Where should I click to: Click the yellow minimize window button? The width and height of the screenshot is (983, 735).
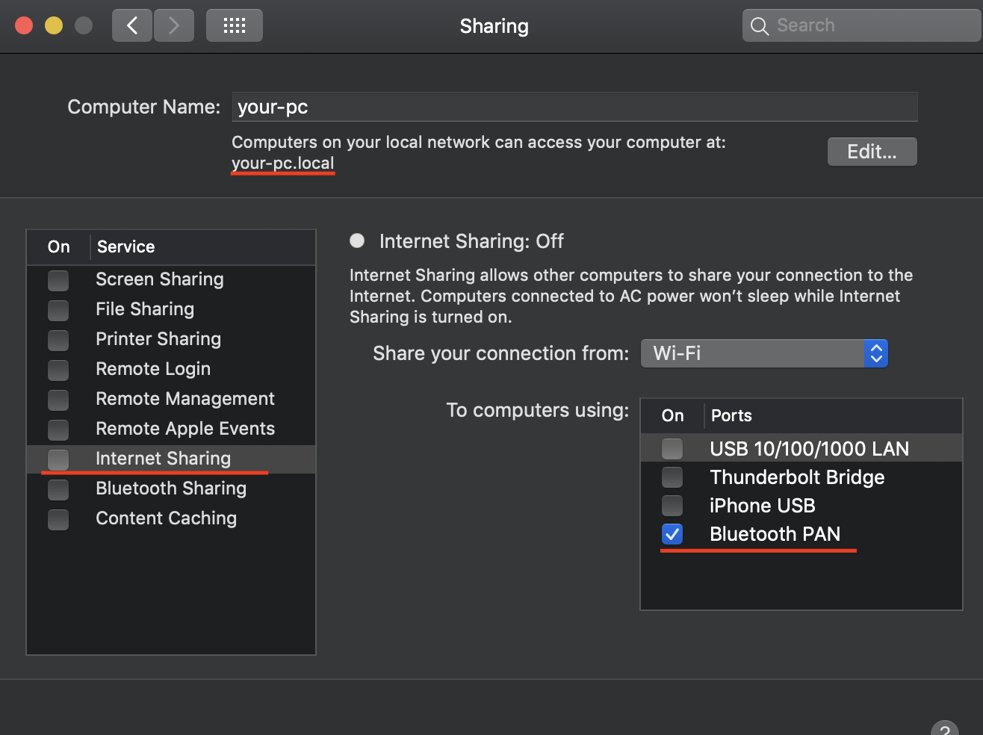pos(54,26)
